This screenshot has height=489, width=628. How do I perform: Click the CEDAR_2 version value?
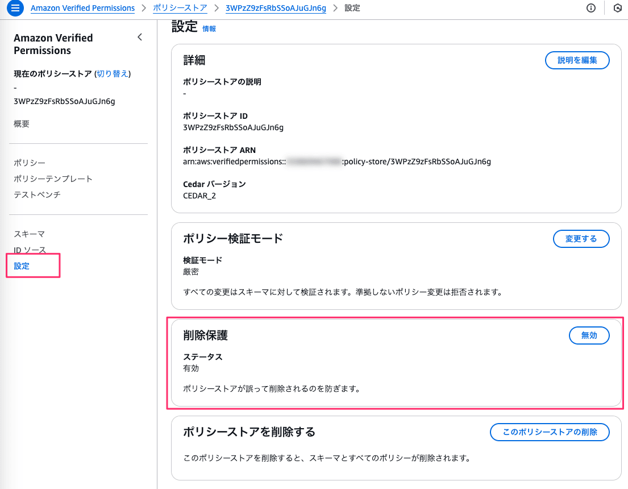pyautogui.click(x=199, y=196)
